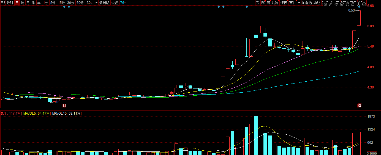Switch to the 15分 chart period
The height and width of the screenshot is (155, 381).
(x=61, y=3)
